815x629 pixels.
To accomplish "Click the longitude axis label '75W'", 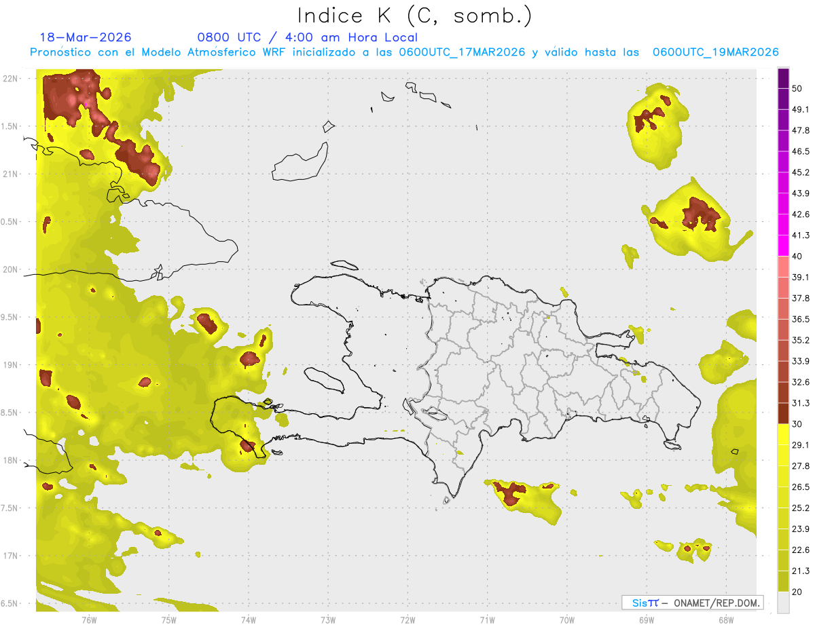I will [x=168, y=620].
